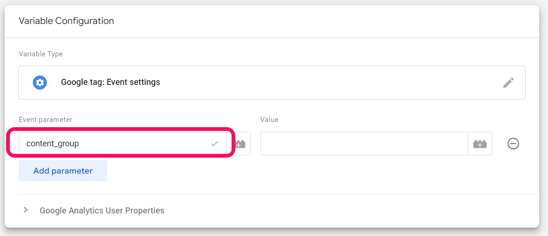Expand Google Analytics User Properties chevron
Viewport: 548px width, 236px height.
[x=26, y=210]
